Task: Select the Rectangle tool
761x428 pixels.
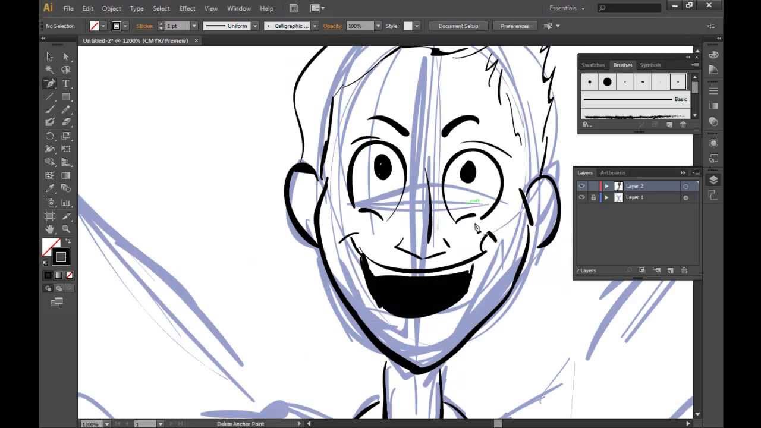Action: (67, 95)
